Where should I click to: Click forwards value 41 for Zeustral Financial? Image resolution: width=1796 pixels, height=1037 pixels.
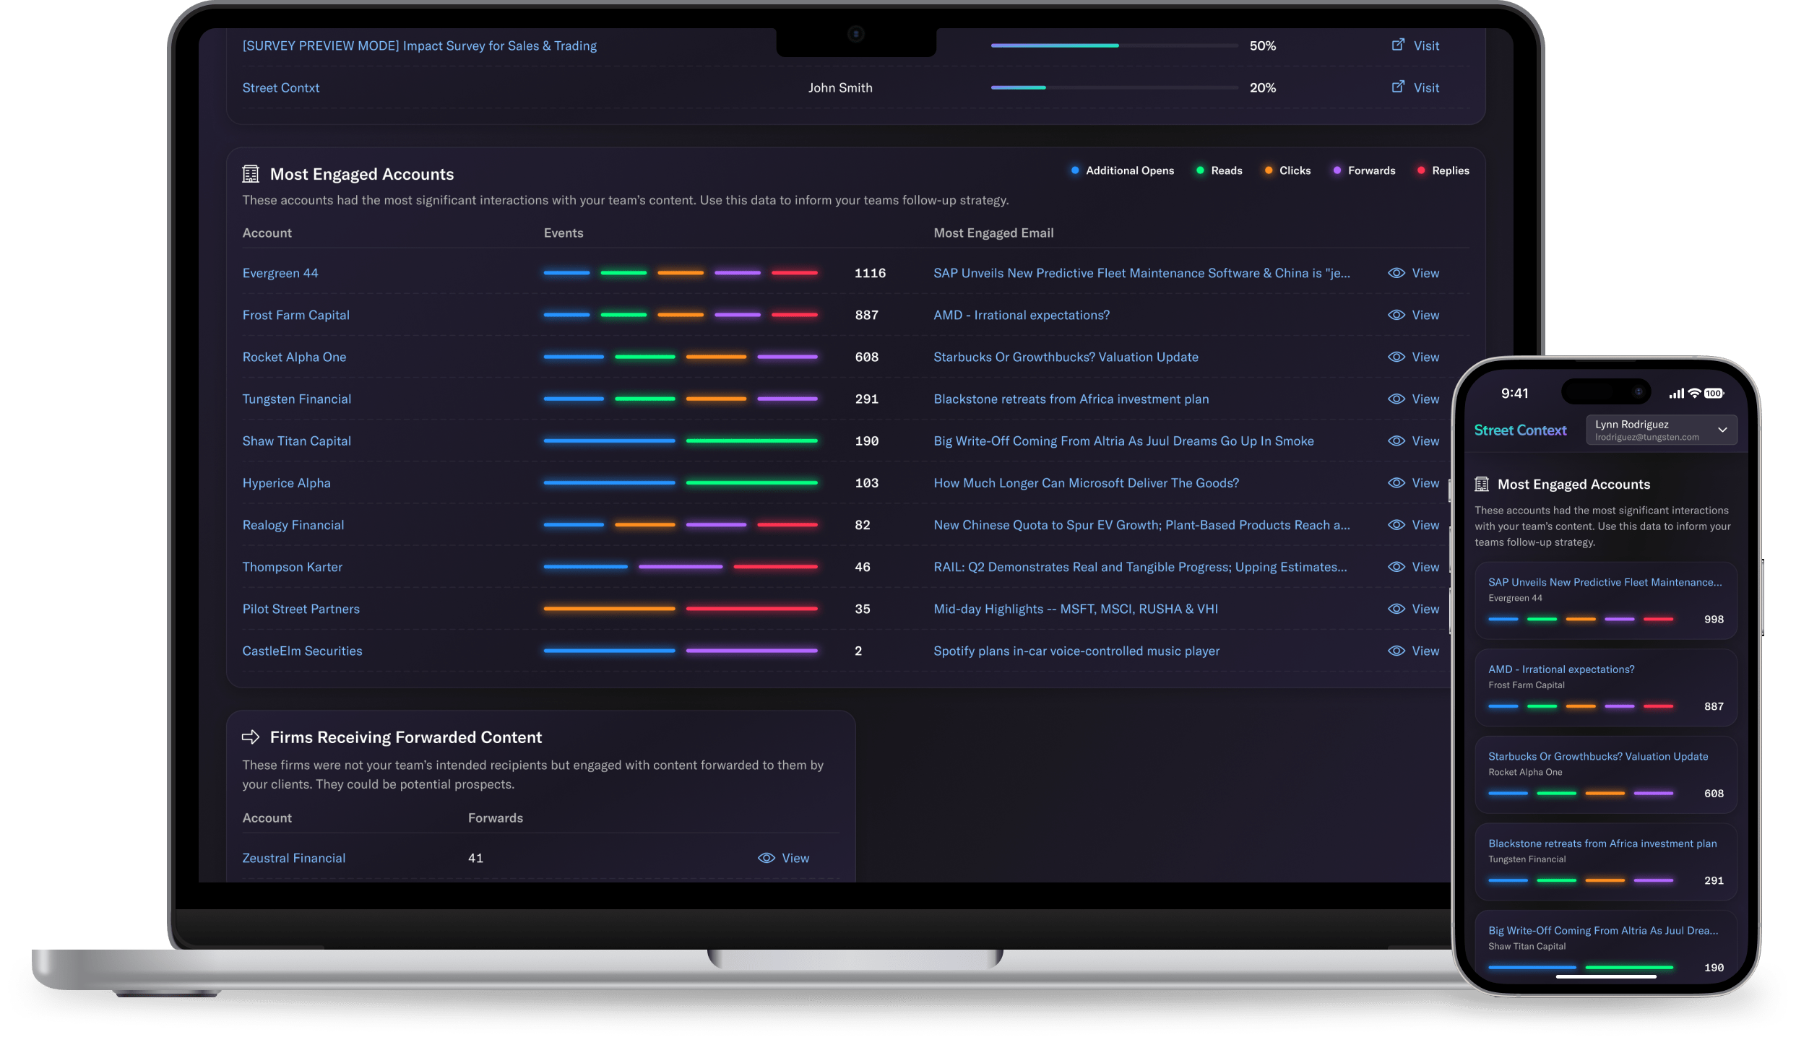tap(475, 858)
